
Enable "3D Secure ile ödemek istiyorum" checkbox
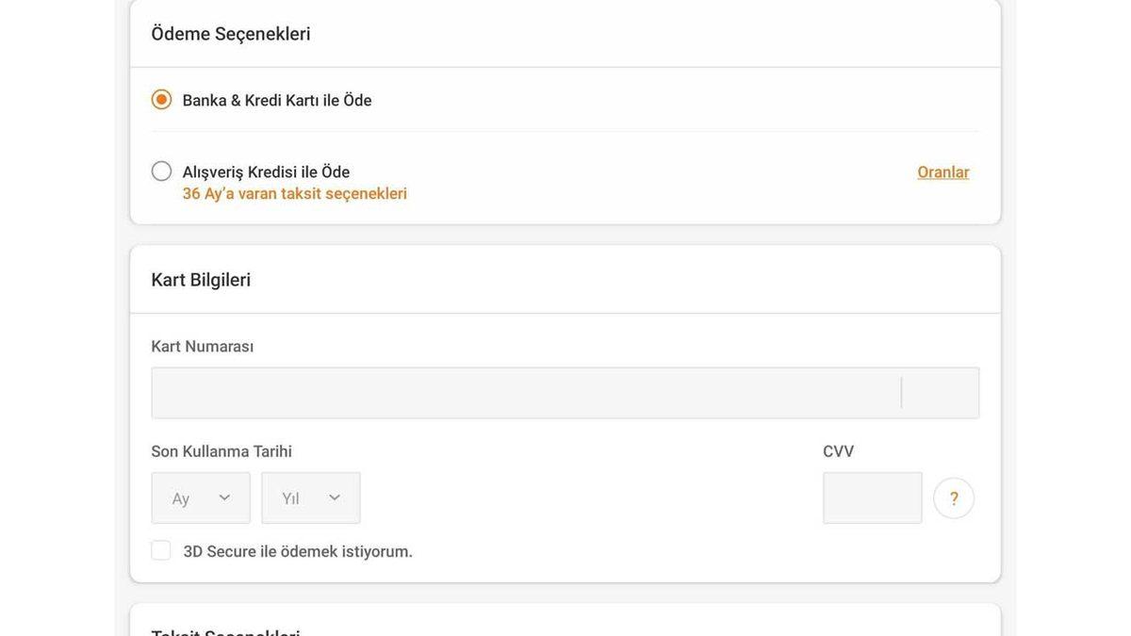point(160,548)
